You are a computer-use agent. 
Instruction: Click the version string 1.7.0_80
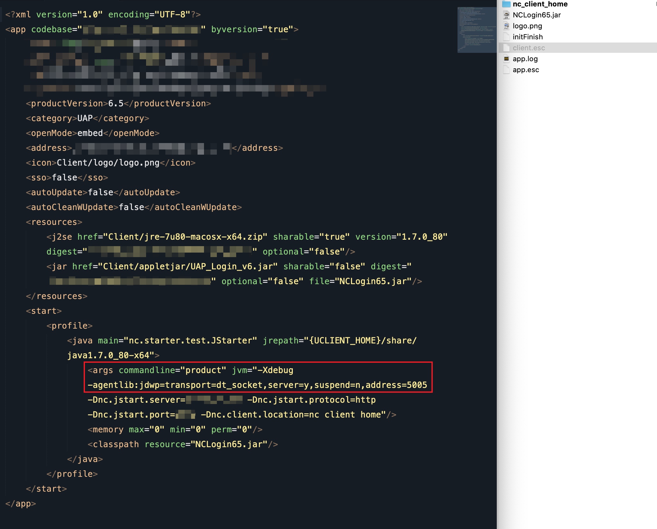coord(422,237)
